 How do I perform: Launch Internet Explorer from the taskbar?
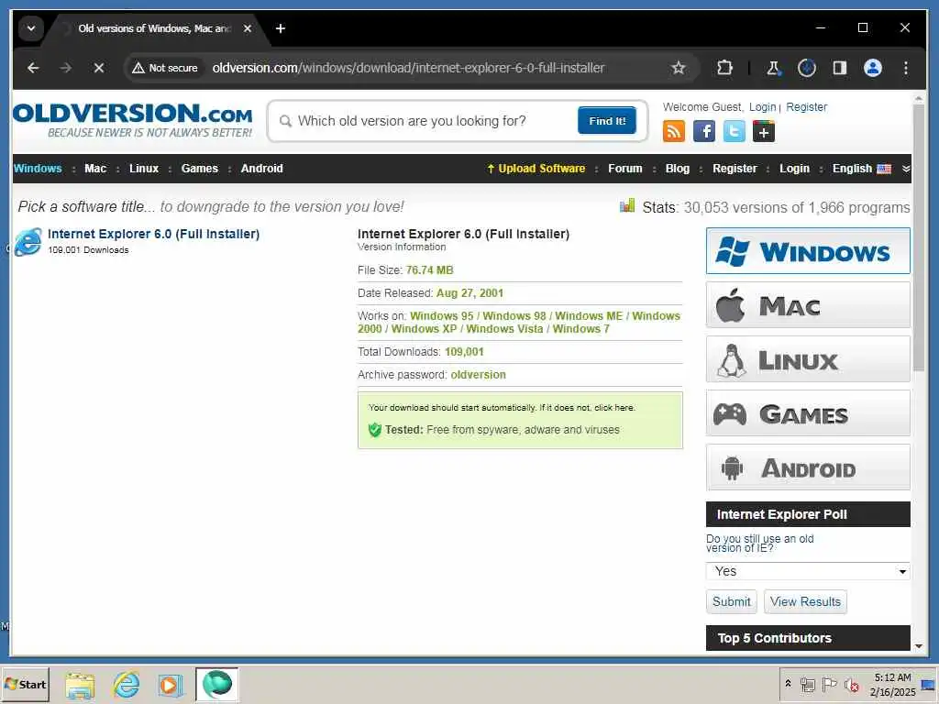pyautogui.click(x=126, y=685)
